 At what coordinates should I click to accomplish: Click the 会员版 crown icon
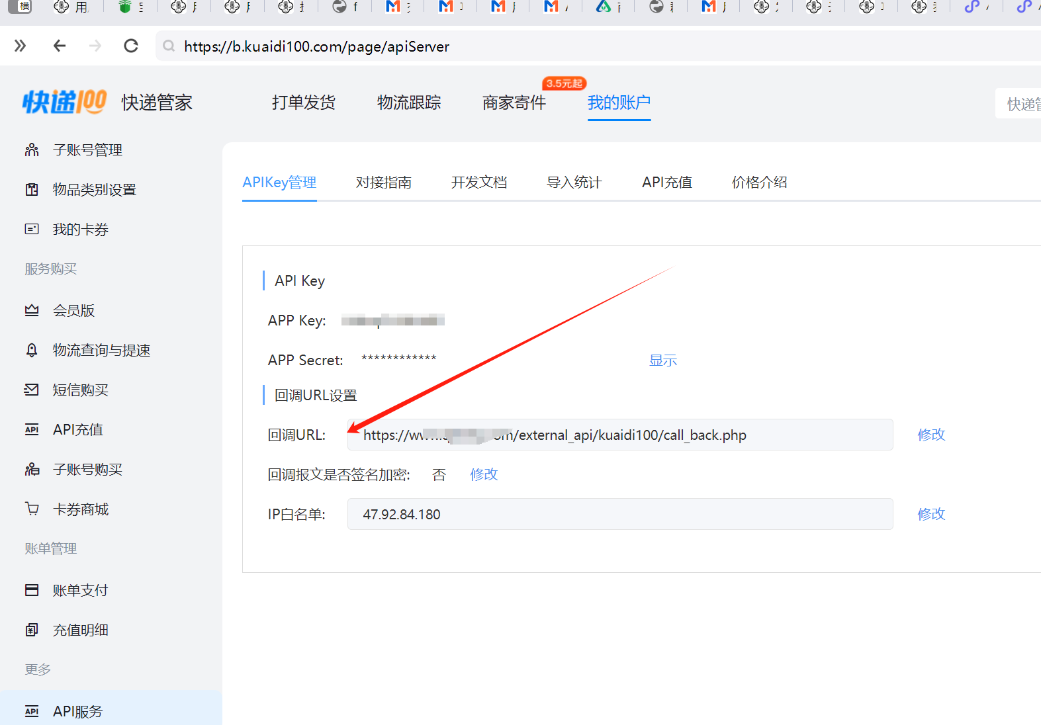[x=32, y=310]
